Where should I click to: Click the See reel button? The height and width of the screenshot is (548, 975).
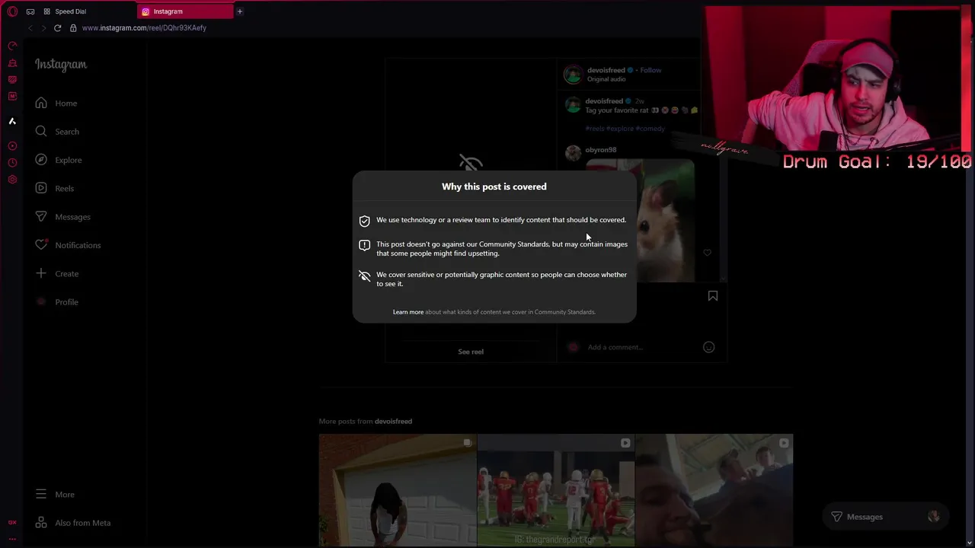point(471,352)
